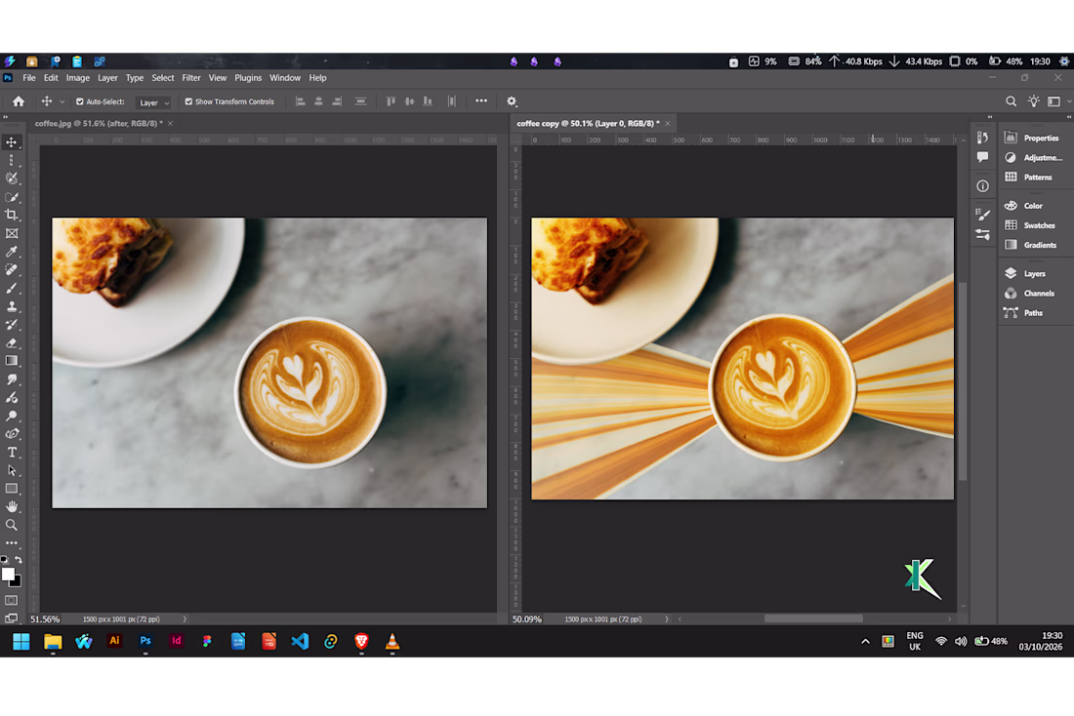This screenshot has width=1074, height=716.
Task: Select the Hand tool
Action: (x=12, y=507)
